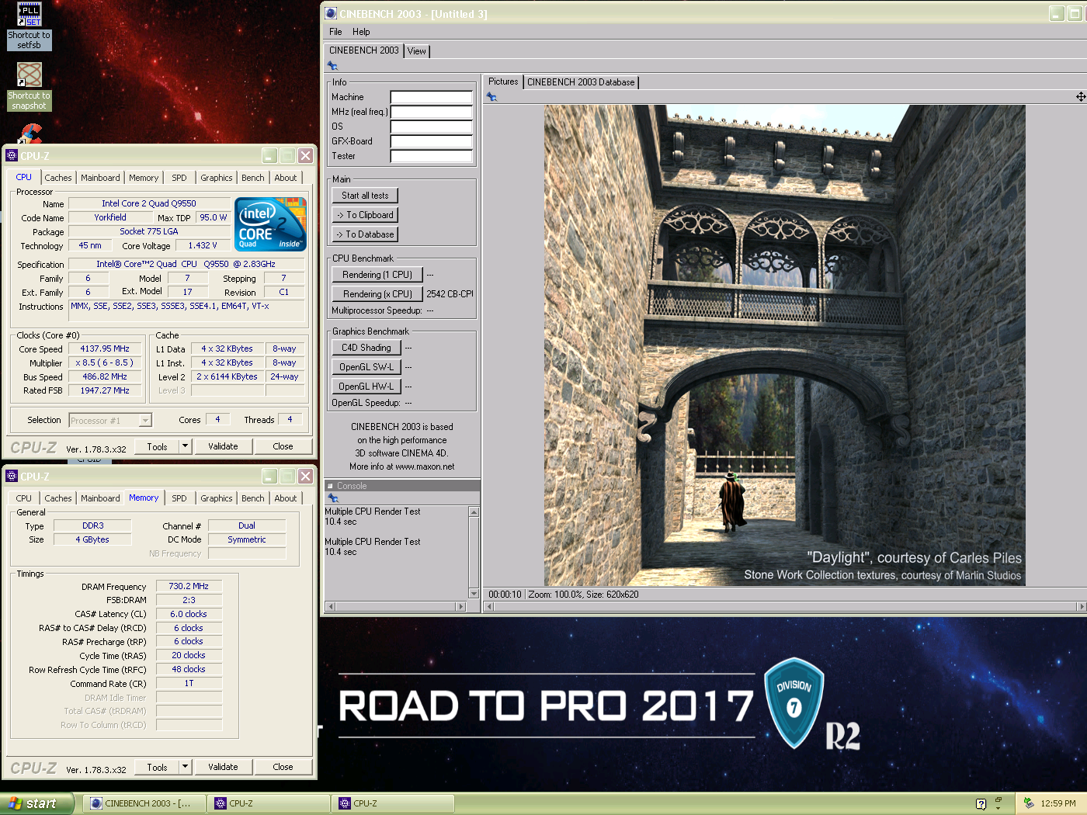Screen dimensions: 1087x815
Task: Click the rendered Daylight castle image
Action: click(x=784, y=345)
